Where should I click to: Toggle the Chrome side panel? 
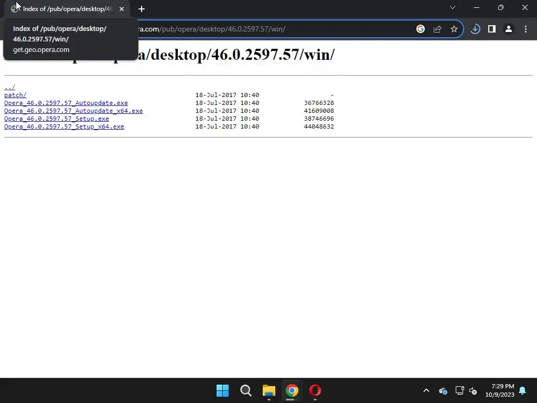coord(492,29)
